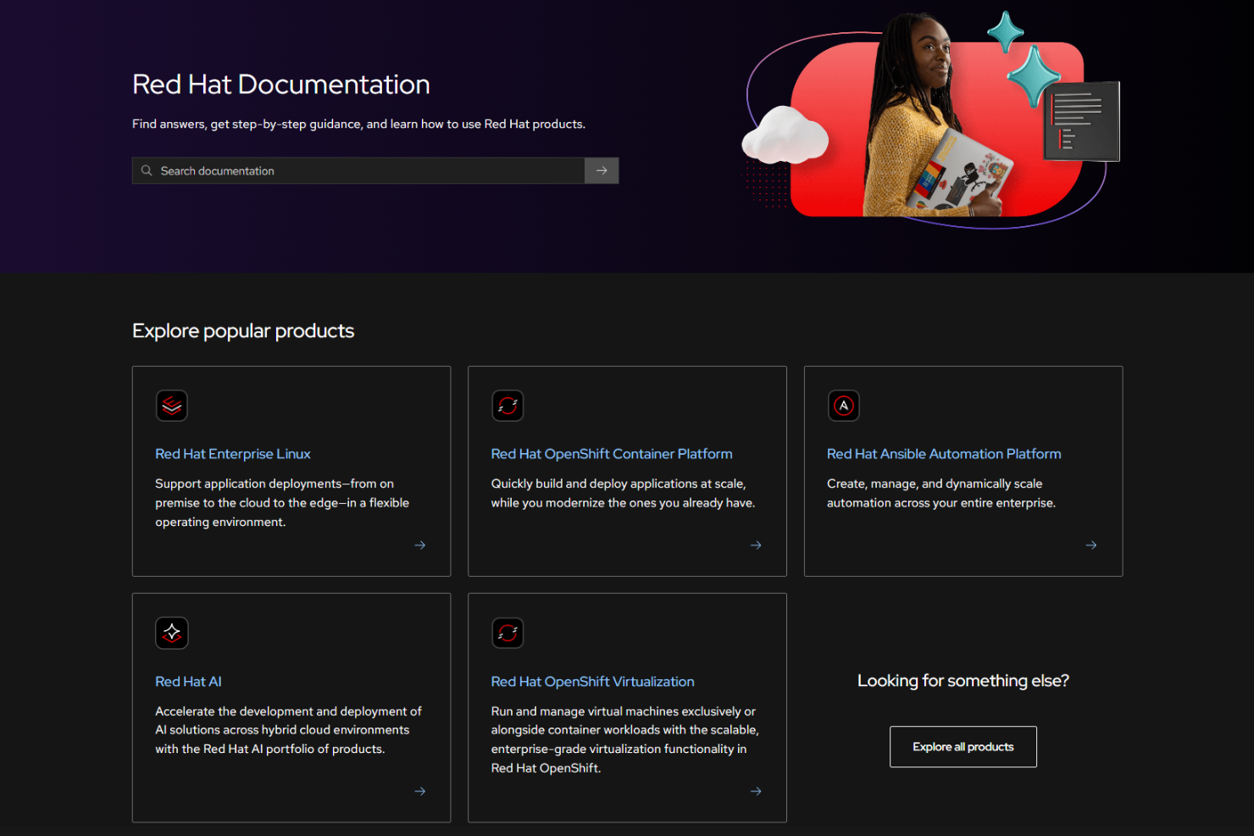Click the arrow in the Enterprise Linux card

(x=420, y=545)
